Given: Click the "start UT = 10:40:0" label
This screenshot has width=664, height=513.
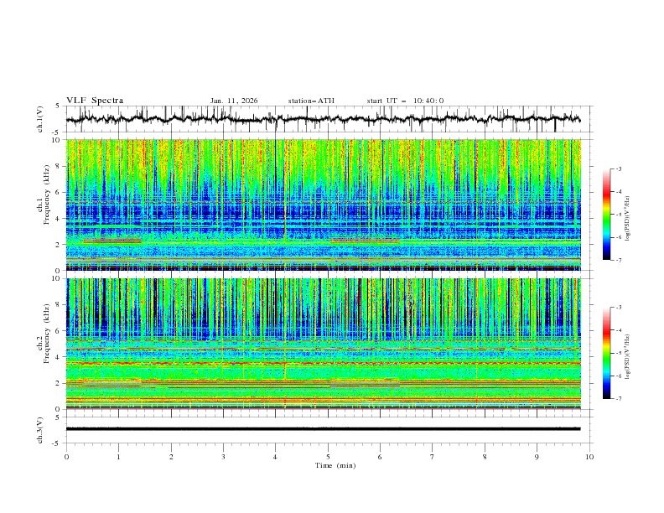Looking at the screenshot, I should pos(405,101).
